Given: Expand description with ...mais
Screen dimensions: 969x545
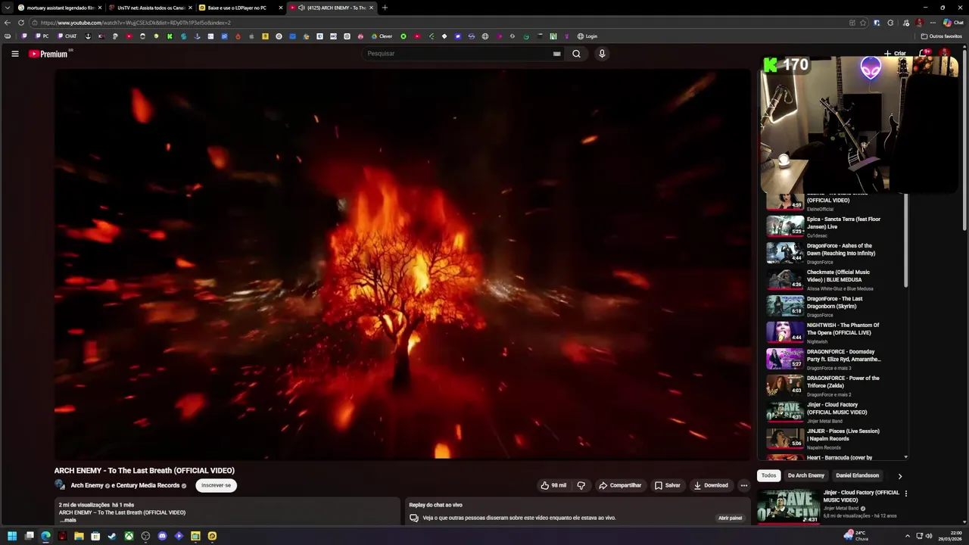Looking at the screenshot, I should point(68,520).
